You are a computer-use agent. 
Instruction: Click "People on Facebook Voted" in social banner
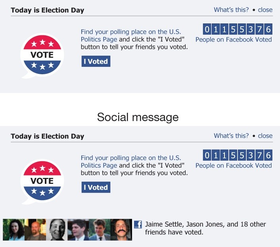(x=234, y=165)
